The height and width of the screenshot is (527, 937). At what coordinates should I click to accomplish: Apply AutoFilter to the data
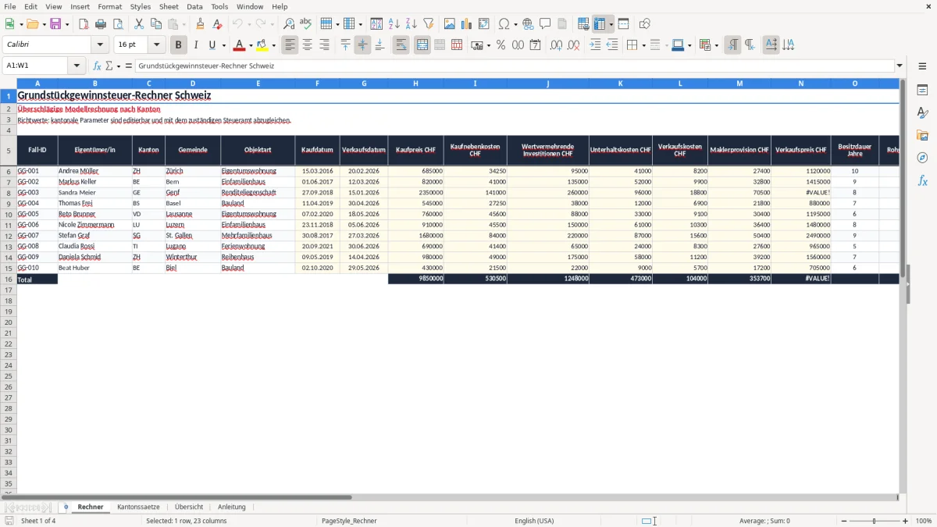pos(429,24)
